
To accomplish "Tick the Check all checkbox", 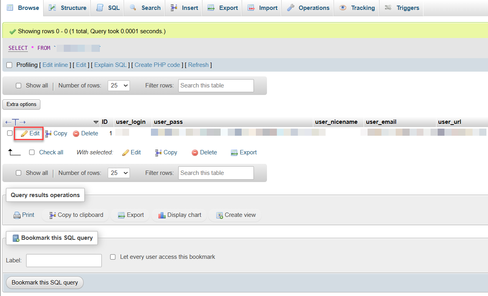I will [32, 152].
